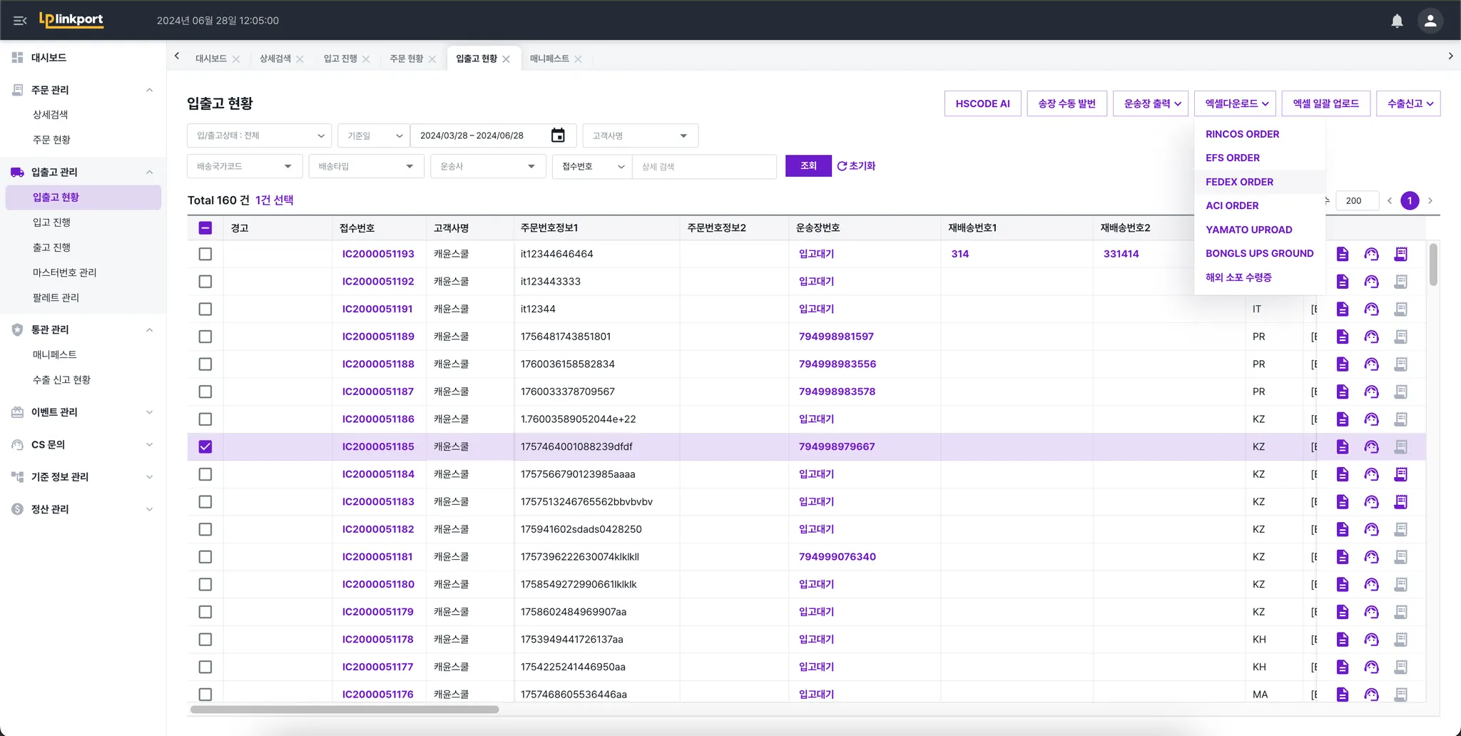Toggle the hamburger sidebar menu icon
This screenshot has height=736, width=1461.
[20, 21]
